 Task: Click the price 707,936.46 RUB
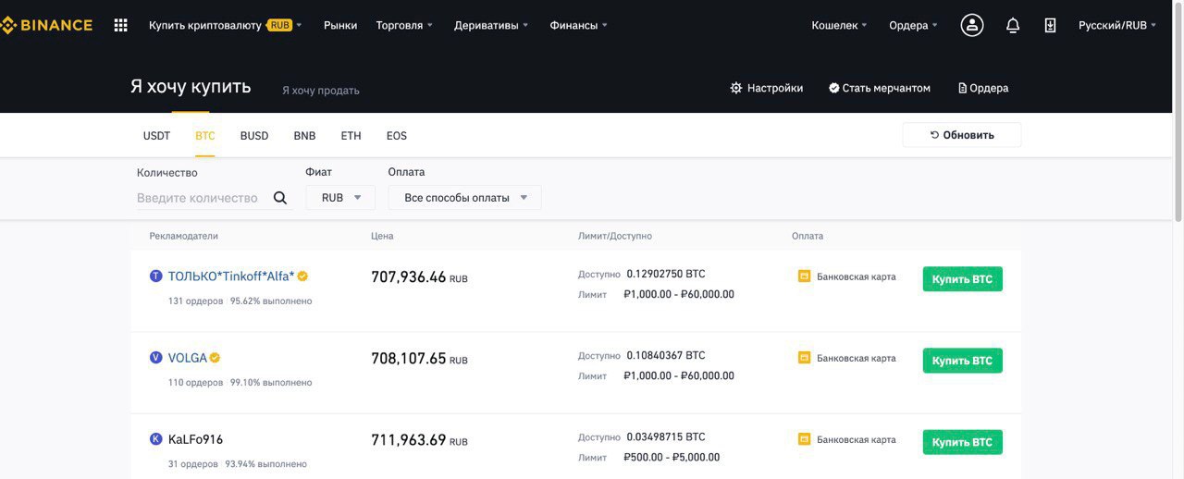419,276
